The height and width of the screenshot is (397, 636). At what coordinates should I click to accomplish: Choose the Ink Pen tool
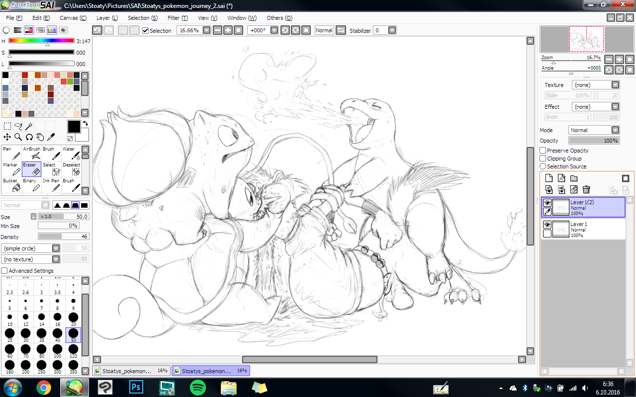point(52,185)
